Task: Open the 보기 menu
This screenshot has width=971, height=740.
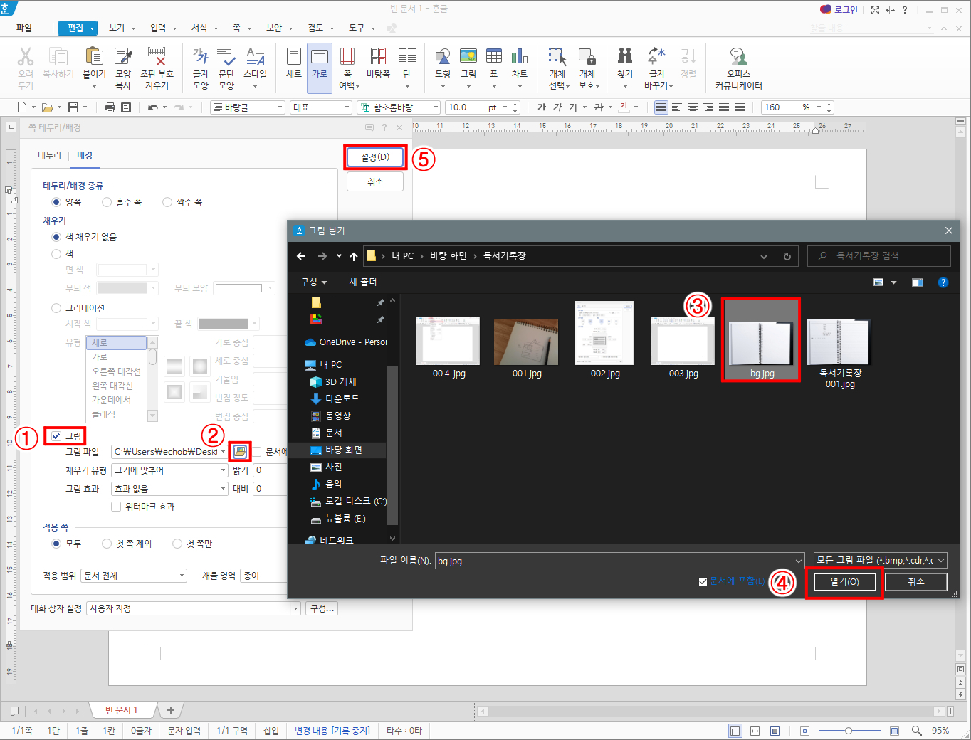Action: pos(120,28)
